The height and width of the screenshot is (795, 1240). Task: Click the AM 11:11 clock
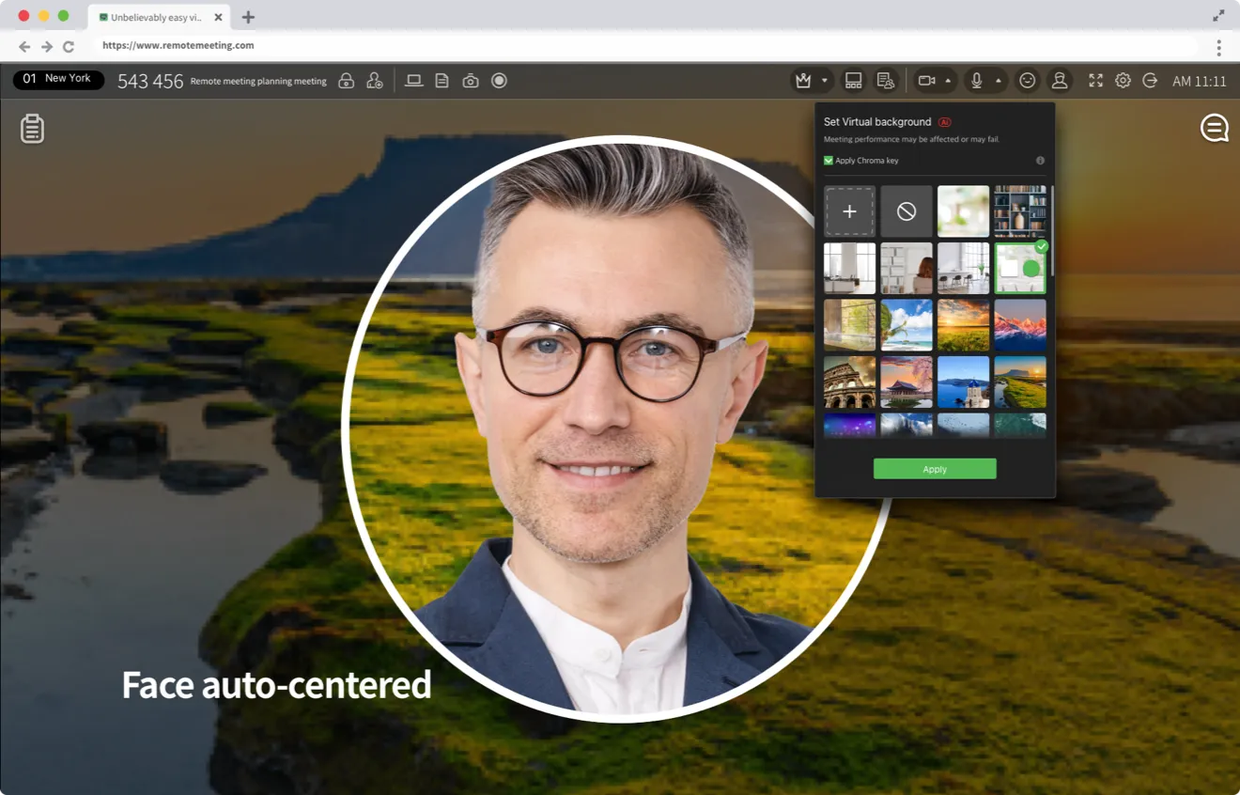pyautogui.click(x=1200, y=82)
